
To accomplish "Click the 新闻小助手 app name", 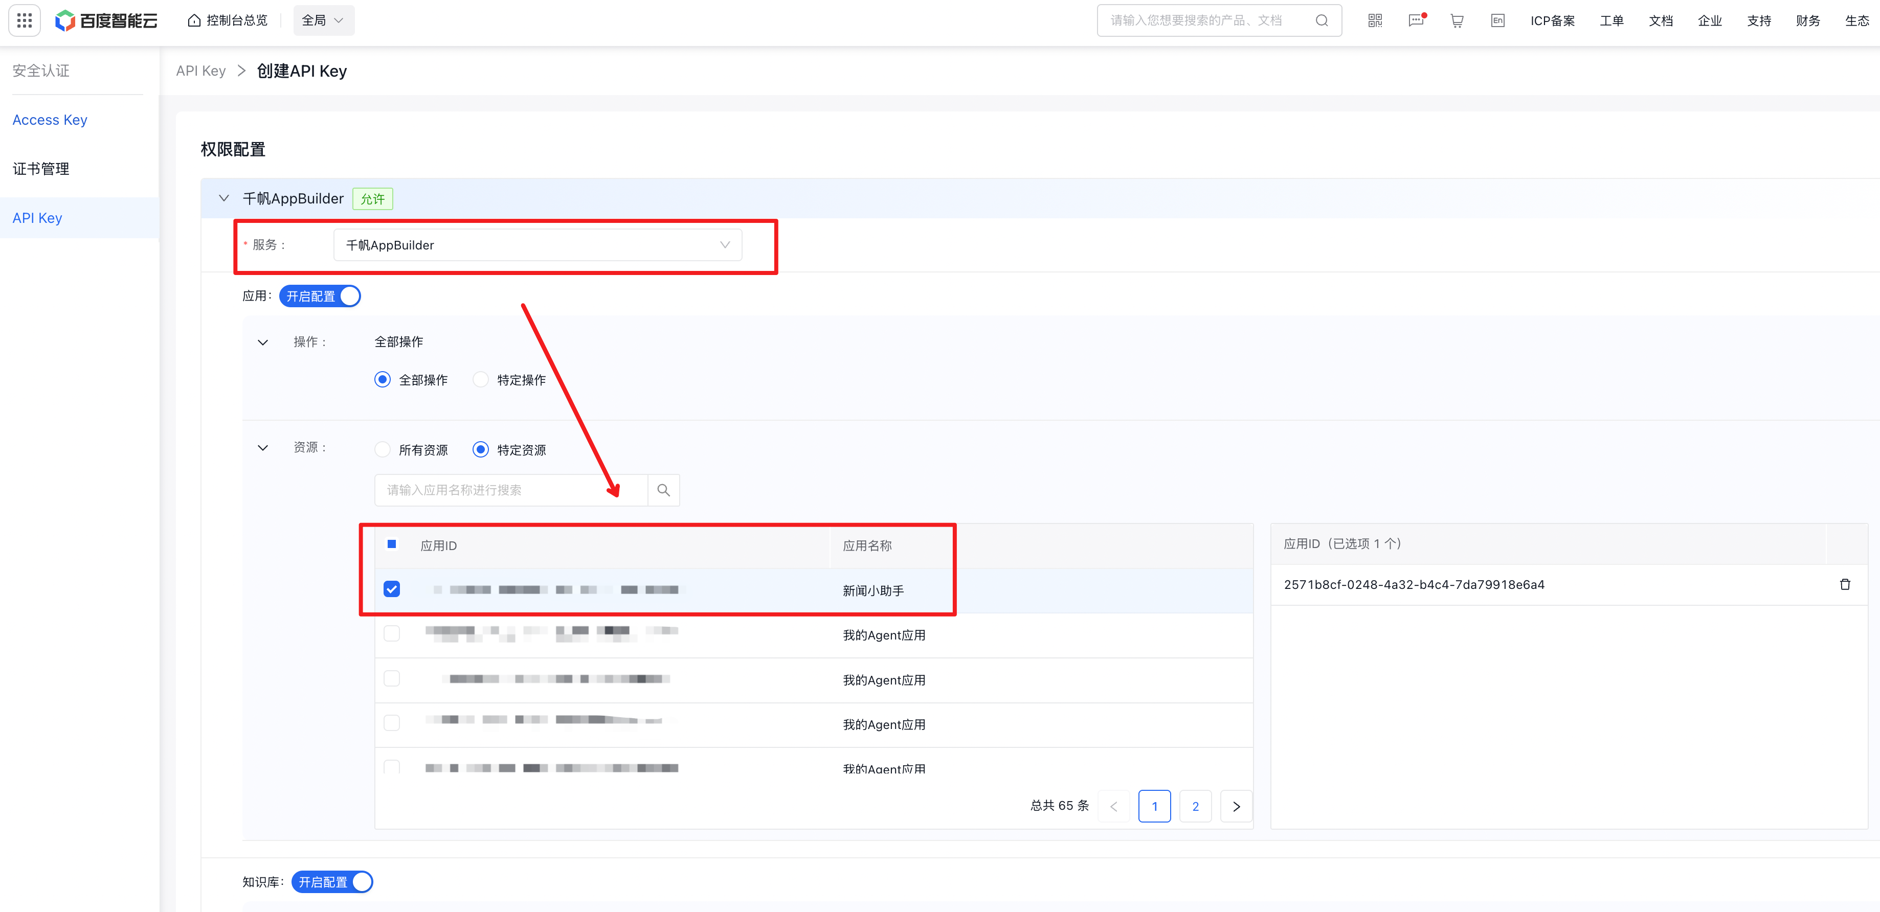I will (873, 590).
